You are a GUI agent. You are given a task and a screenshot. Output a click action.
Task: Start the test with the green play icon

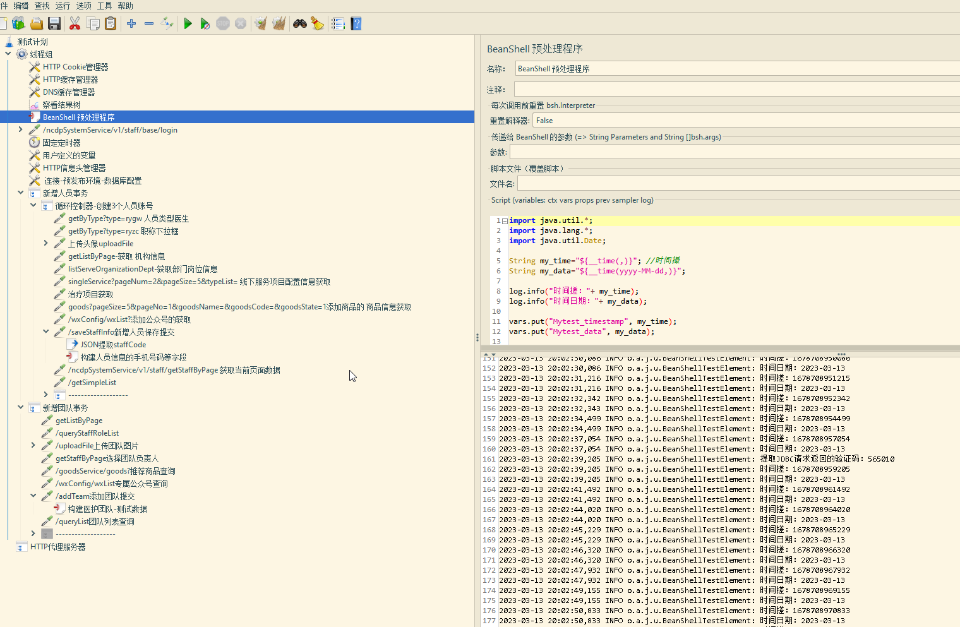(x=188, y=24)
